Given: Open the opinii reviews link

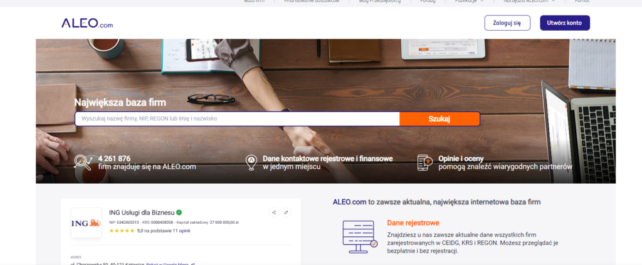Looking at the screenshot, I should pyautogui.click(x=184, y=231).
